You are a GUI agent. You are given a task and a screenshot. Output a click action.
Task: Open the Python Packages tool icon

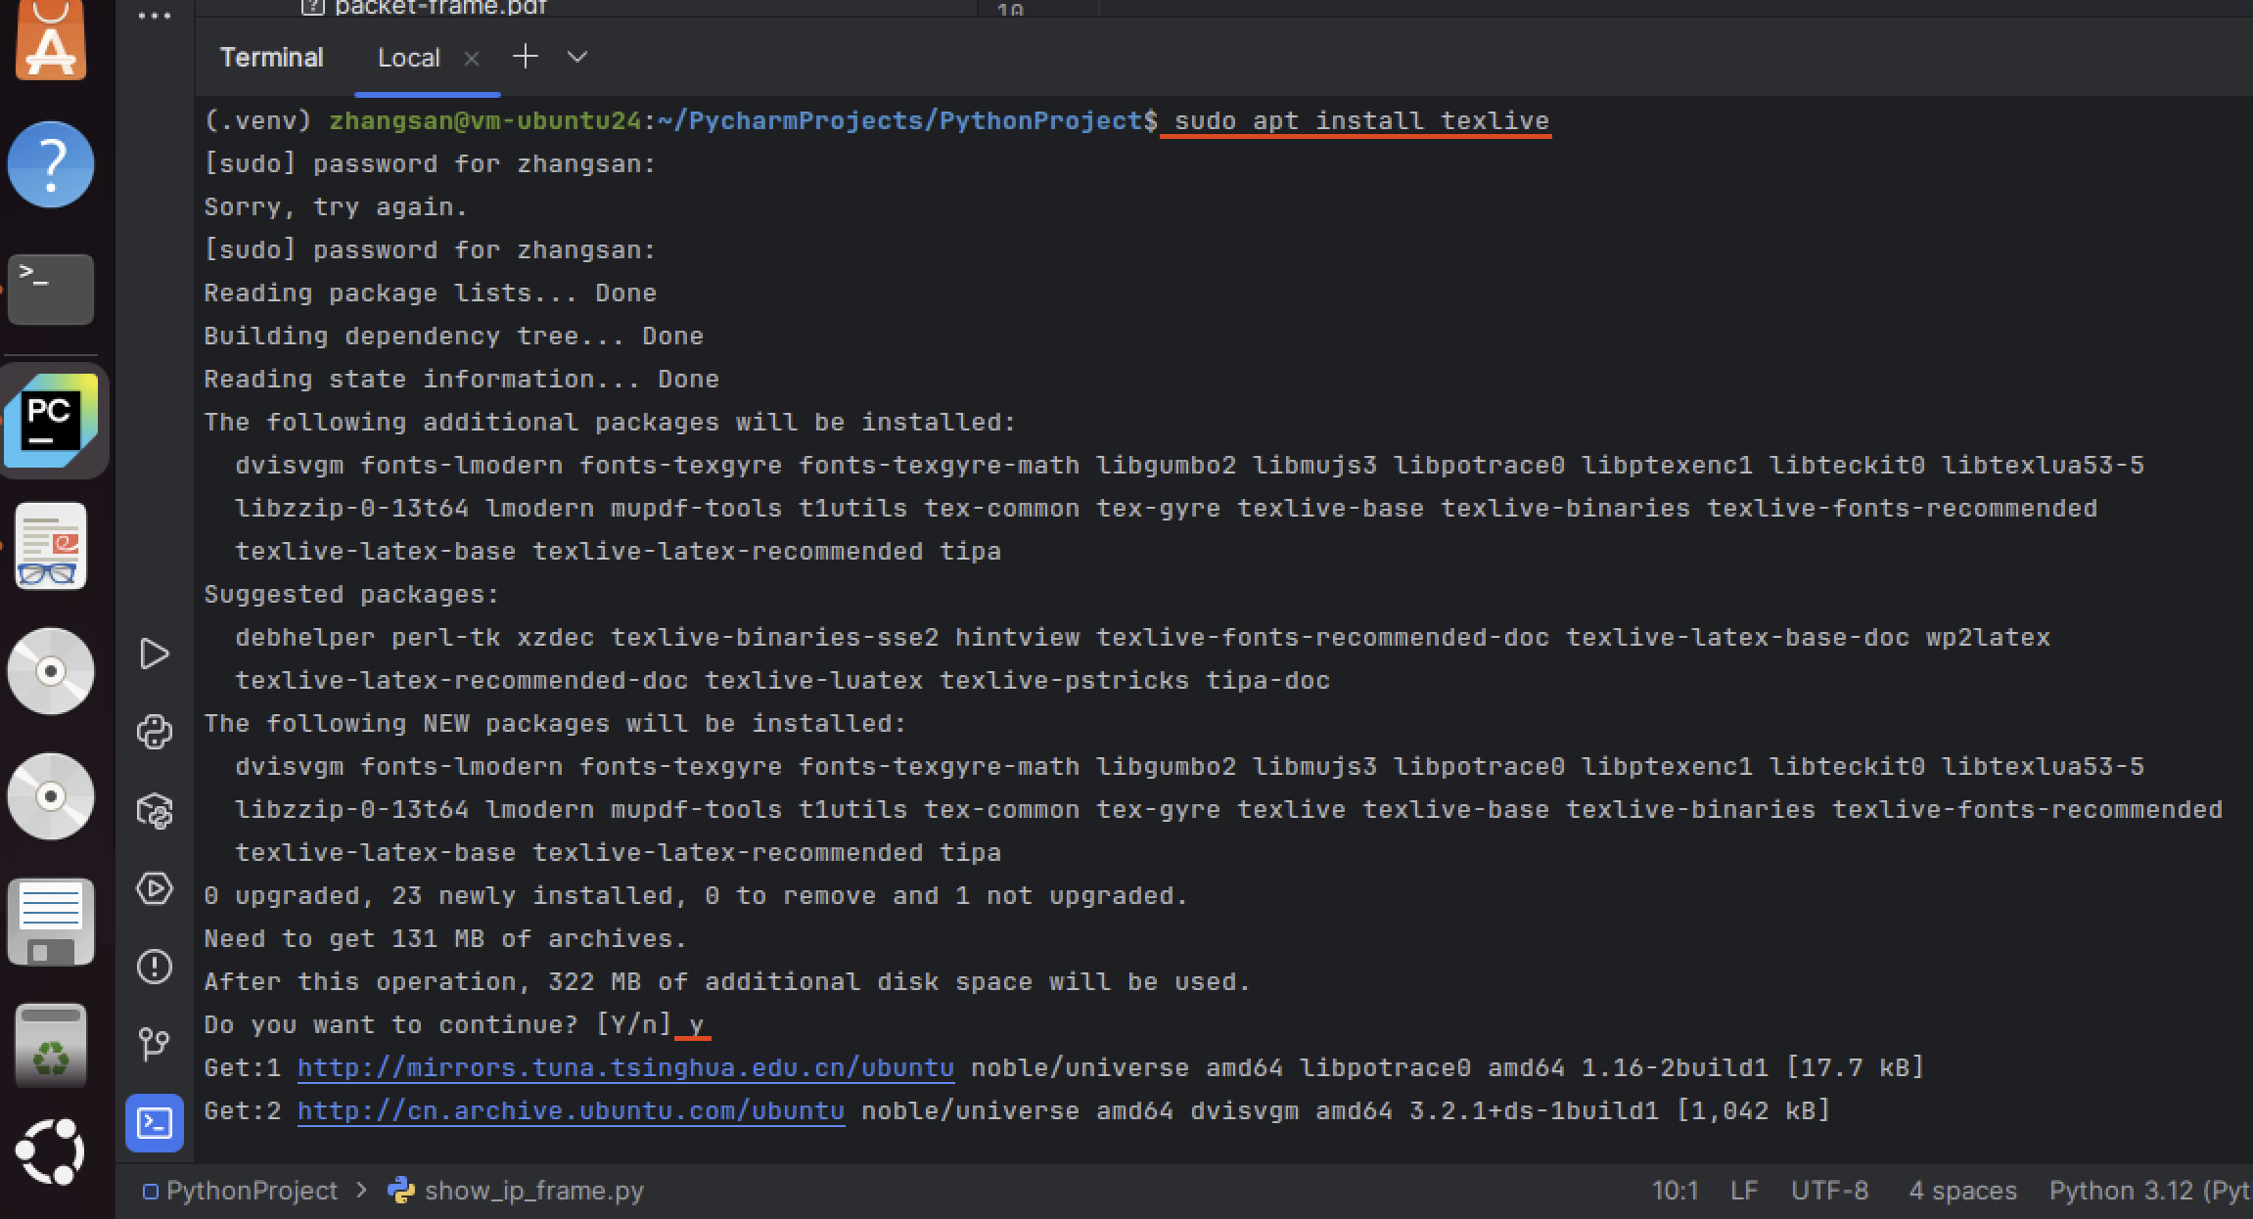(155, 810)
